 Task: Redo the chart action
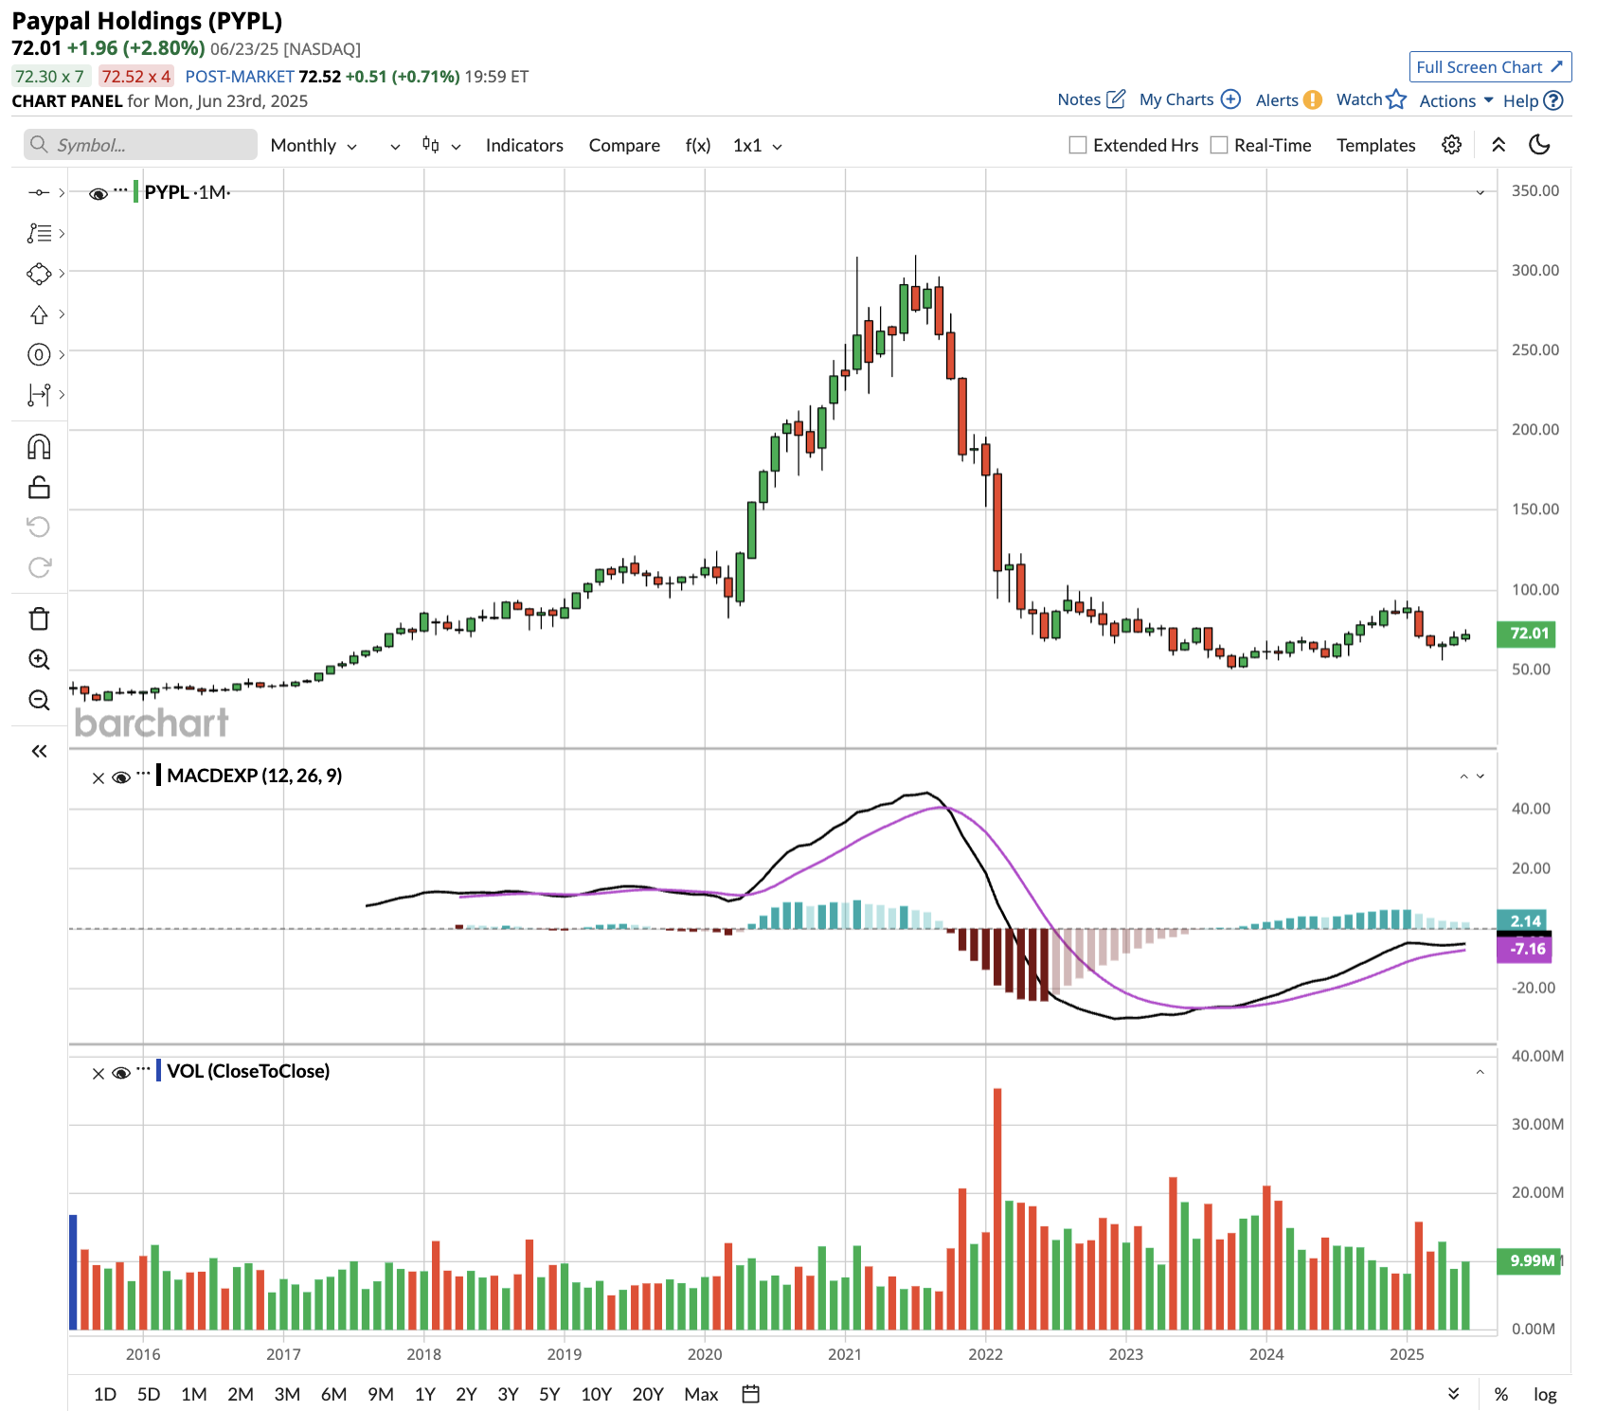pos(39,567)
